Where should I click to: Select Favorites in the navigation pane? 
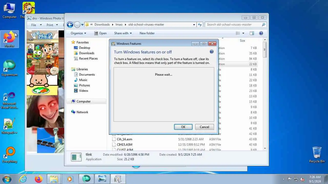pyautogui.click(x=83, y=42)
